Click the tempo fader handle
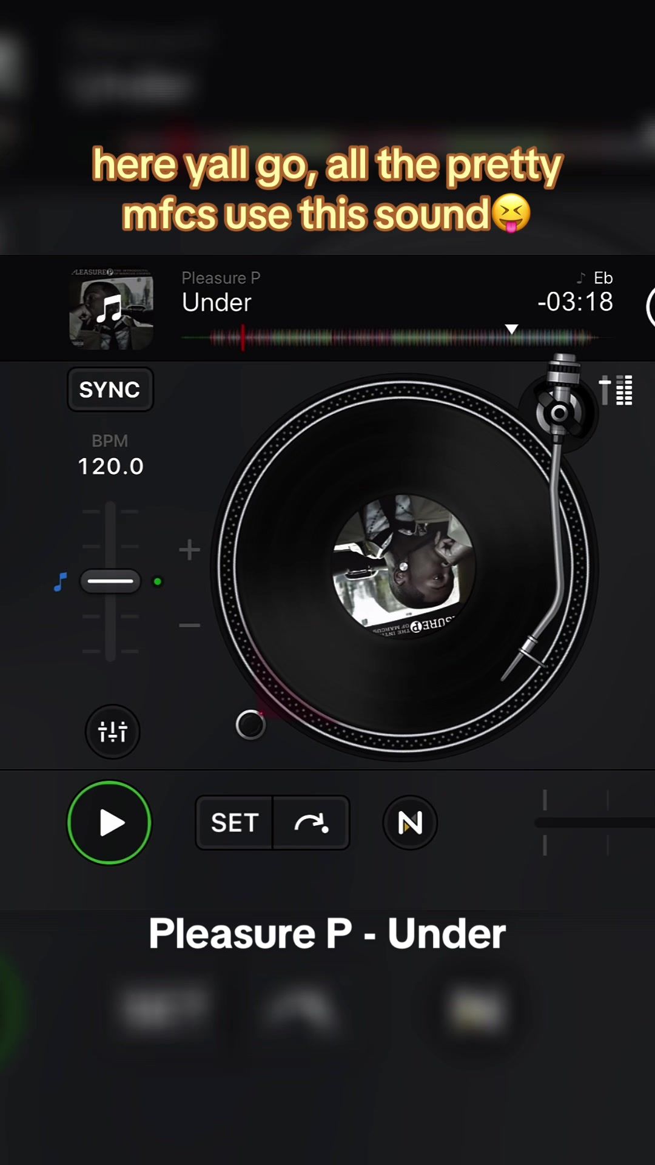The width and height of the screenshot is (655, 1165). click(x=110, y=581)
